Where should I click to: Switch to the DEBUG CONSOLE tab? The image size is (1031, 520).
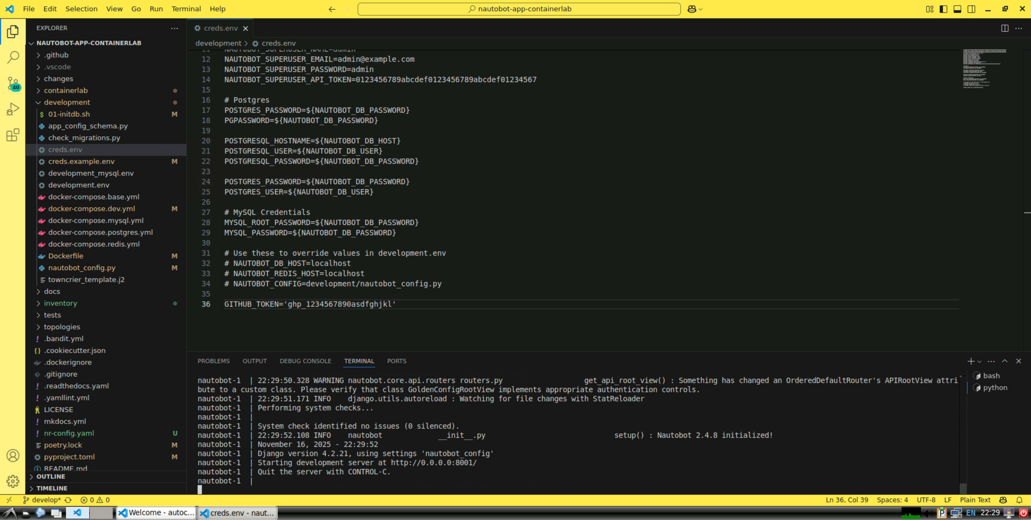pyautogui.click(x=305, y=361)
